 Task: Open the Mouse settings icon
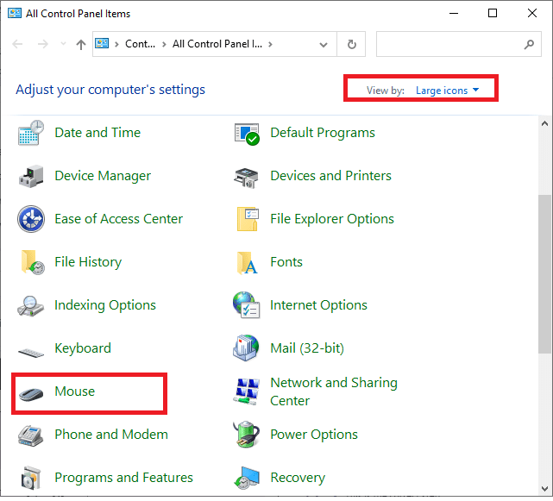click(x=31, y=392)
